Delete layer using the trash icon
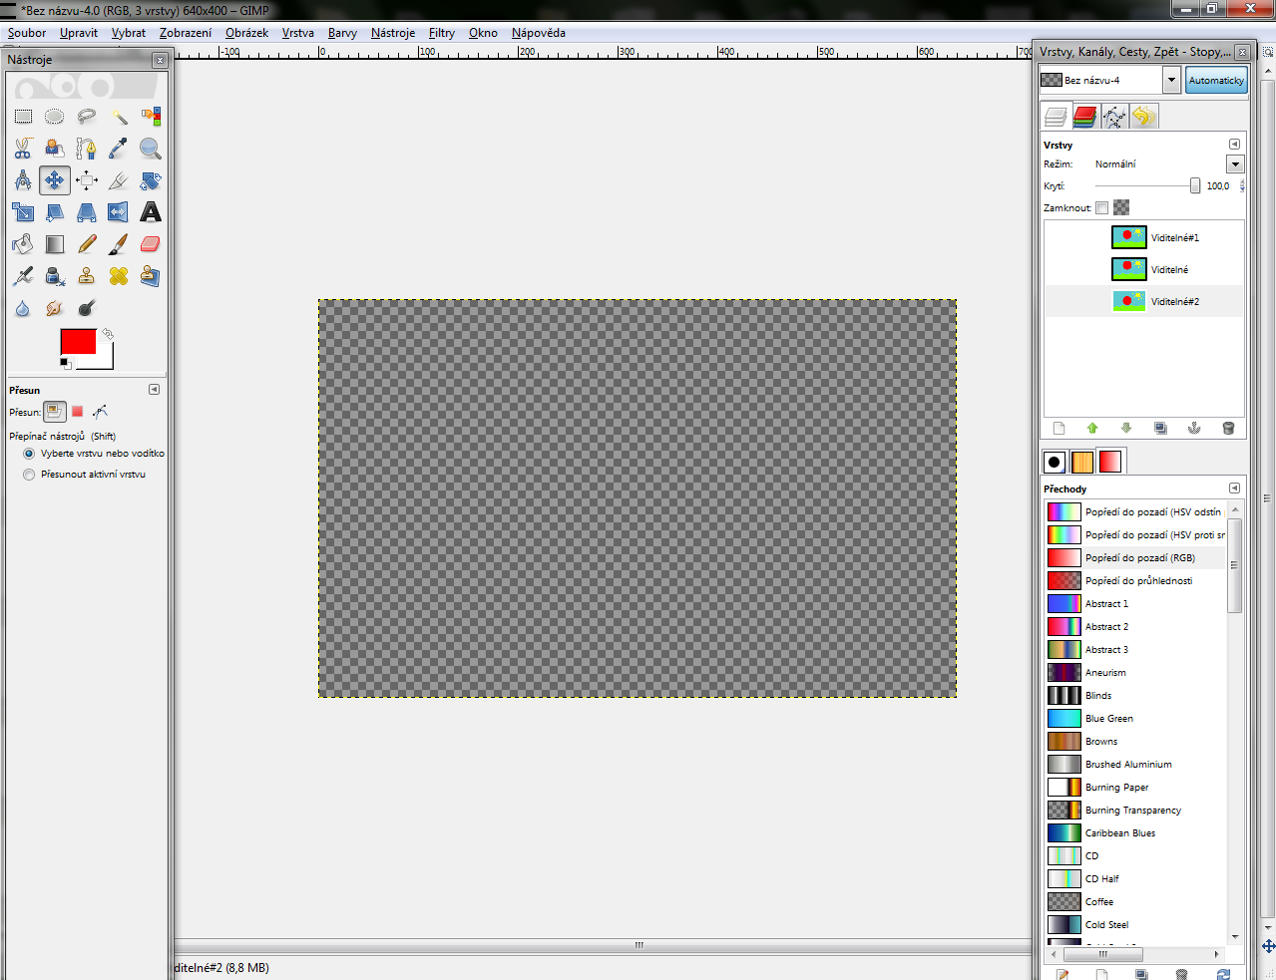1276x980 pixels. [1228, 429]
